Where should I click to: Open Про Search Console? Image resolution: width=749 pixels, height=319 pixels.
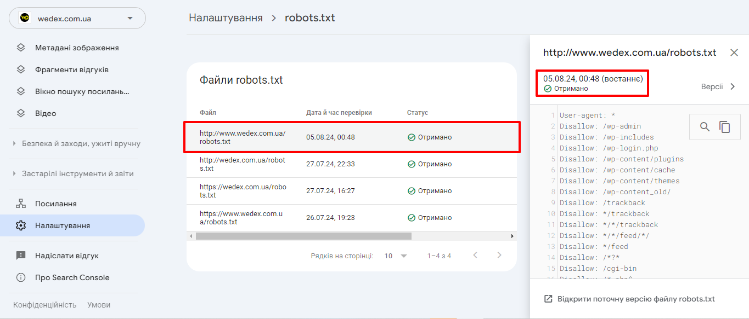[72, 277]
